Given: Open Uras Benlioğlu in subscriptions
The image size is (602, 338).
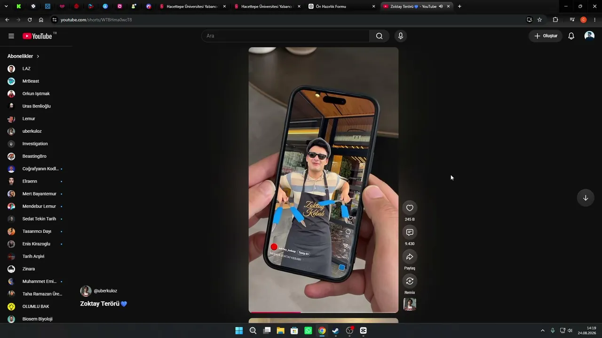Looking at the screenshot, I should (x=36, y=106).
